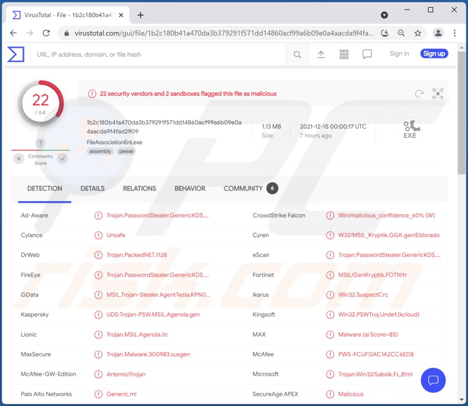Click the Microsoft Trojan:Win32/Sabsik.FL.B!ml result
Viewport: 468px width, 406px height.
(376, 374)
